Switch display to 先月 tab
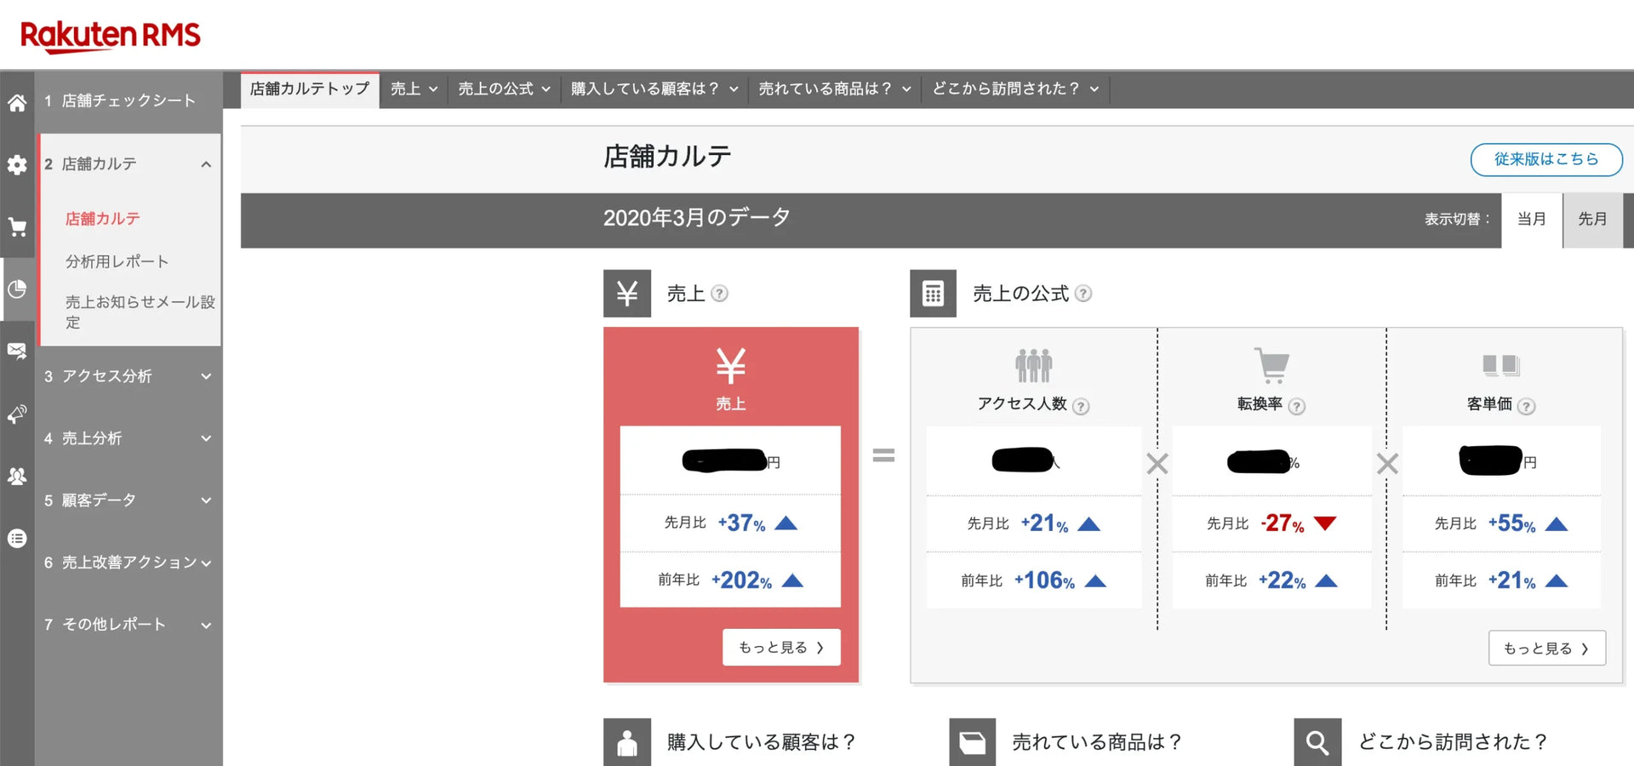Screen dimensions: 1634x766 coord(1592,220)
